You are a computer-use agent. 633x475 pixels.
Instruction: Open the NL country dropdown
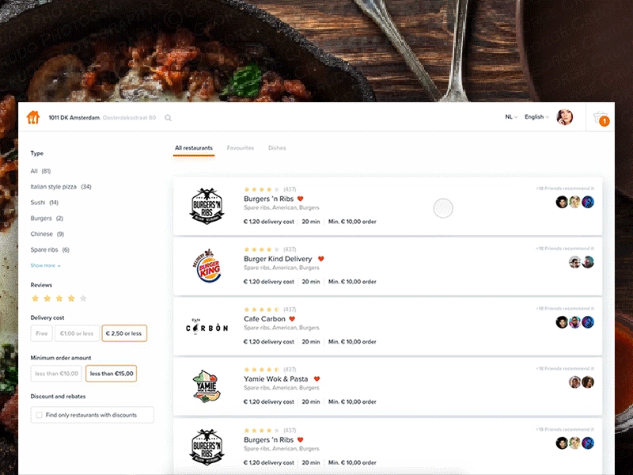pyautogui.click(x=511, y=117)
